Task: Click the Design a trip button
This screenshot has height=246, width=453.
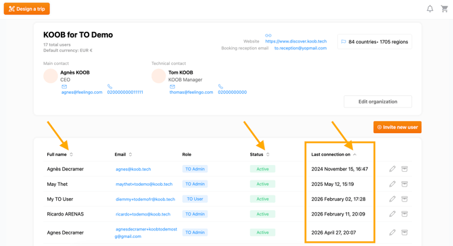Action: 26,9
